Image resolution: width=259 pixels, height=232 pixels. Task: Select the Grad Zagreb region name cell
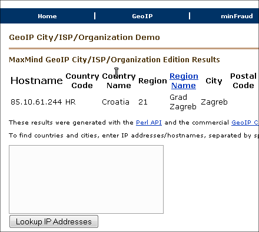click(183, 102)
